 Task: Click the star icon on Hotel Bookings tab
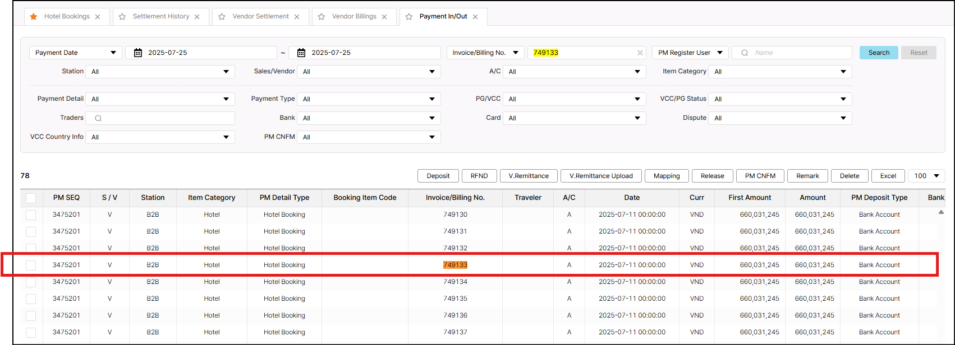pos(34,17)
